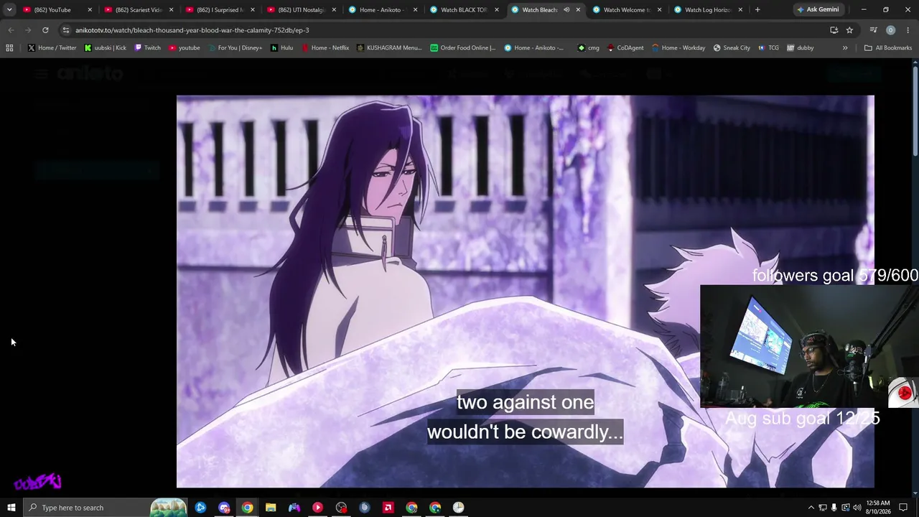This screenshot has height=517, width=919.
Task: View site information for anikototv.to
Action: (66, 30)
